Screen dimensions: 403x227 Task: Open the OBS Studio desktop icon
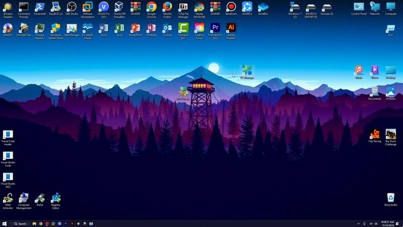coord(71,8)
